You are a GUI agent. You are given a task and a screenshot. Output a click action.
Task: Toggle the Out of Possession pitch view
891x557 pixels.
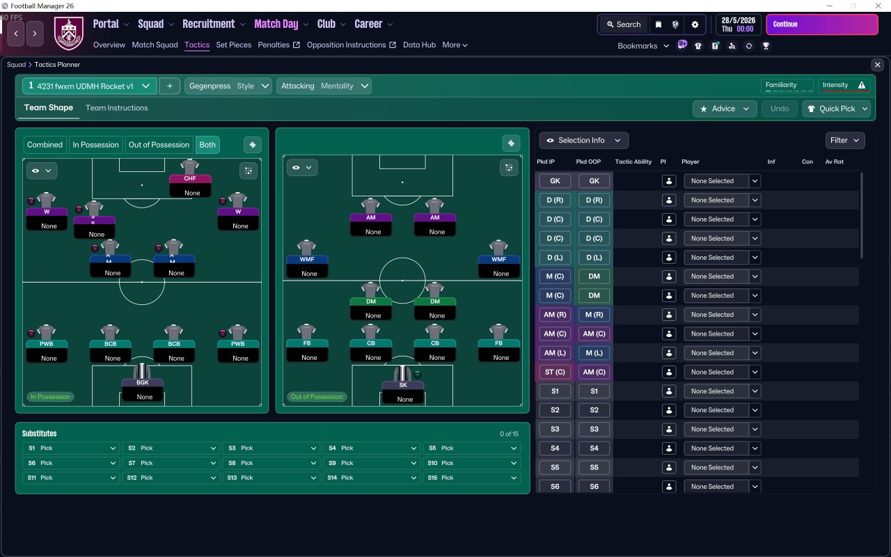[159, 145]
